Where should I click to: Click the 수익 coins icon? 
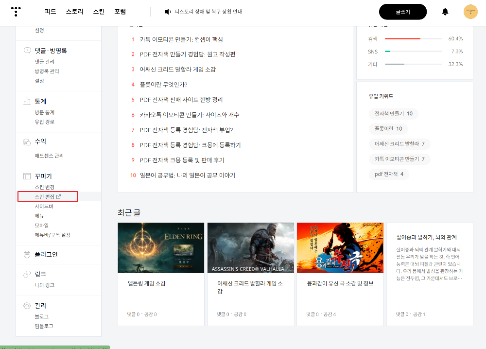coord(27,142)
